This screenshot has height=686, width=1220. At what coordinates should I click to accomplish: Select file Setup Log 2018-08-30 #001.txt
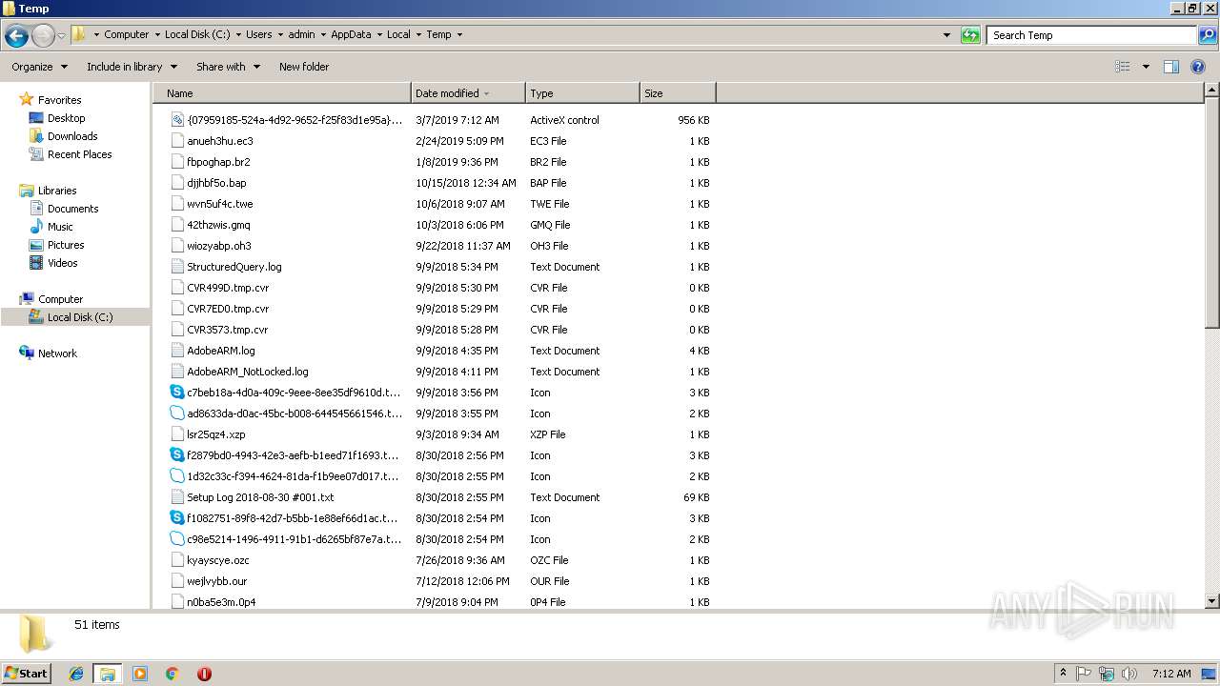[x=260, y=497]
